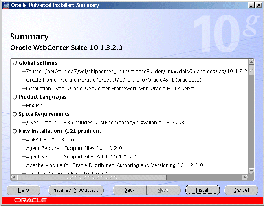Select Apache Module for Oracle Distributed Authoring row
The image size is (264, 206).
pyautogui.click(x=114, y=165)
